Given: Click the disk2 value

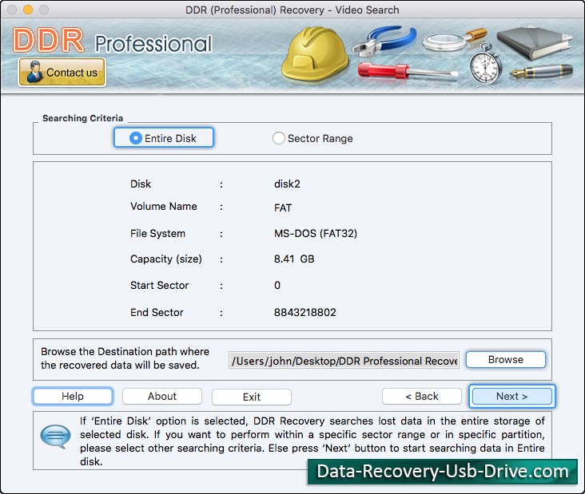Looking at the screenshot, I should pos(287,184).
